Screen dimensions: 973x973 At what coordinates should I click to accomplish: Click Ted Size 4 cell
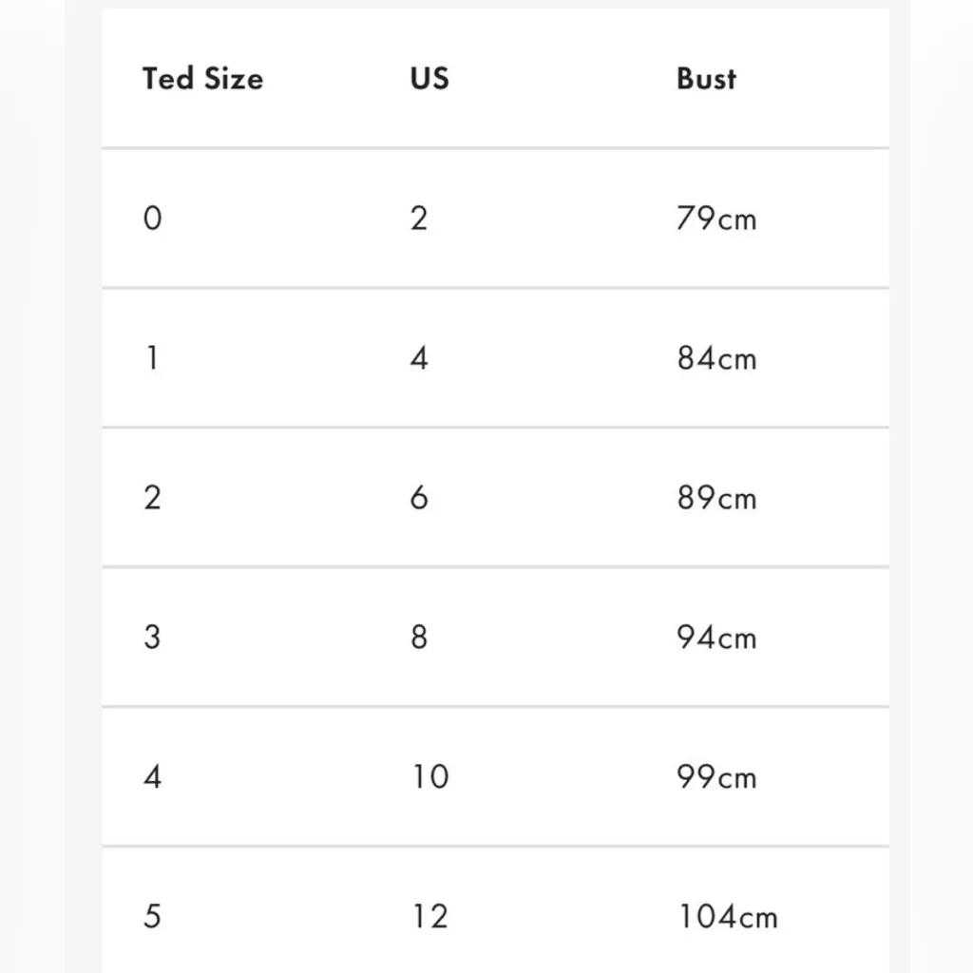tap(152, 776)
